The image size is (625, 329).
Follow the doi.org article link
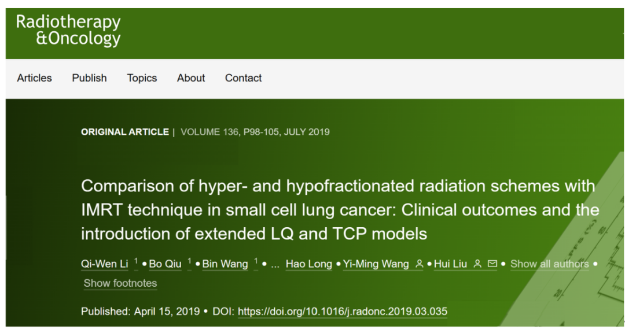tap(343, 312)
